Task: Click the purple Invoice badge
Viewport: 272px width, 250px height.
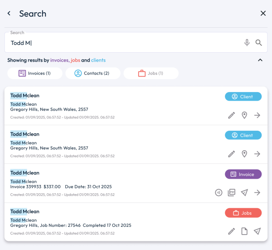Action: pyautogui.click(x=243, y=174)
